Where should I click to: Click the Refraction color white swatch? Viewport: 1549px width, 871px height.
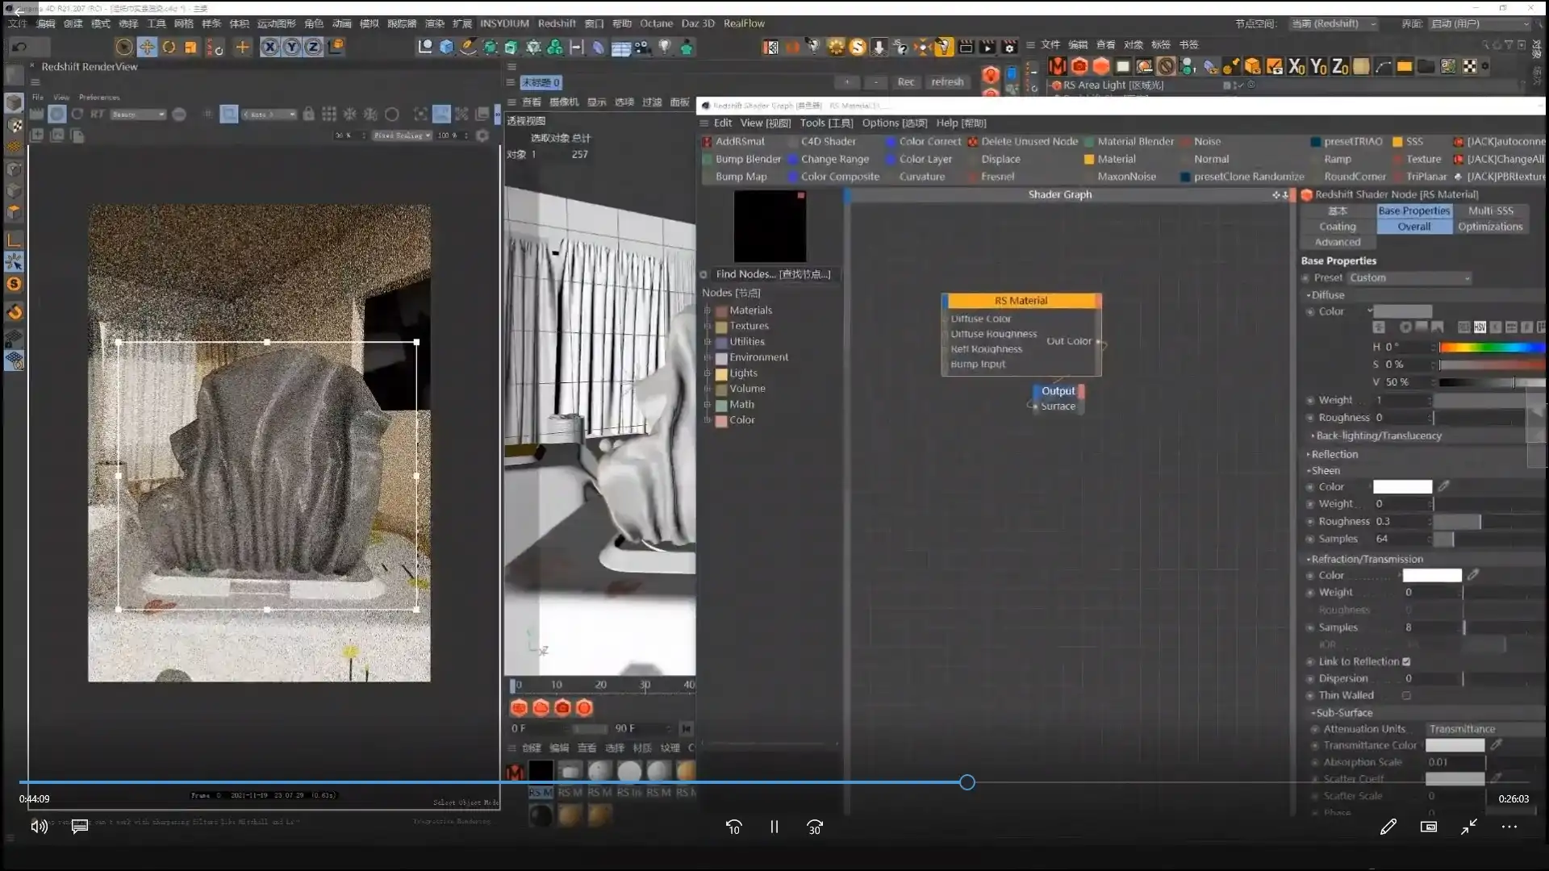[x=1431, y=575]
